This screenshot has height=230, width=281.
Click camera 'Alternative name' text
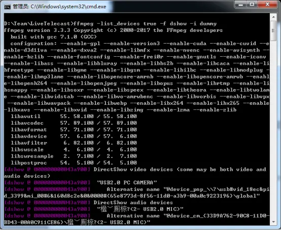click(133, 189)
